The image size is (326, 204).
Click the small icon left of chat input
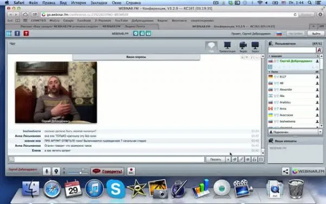[x=11, y=159]
